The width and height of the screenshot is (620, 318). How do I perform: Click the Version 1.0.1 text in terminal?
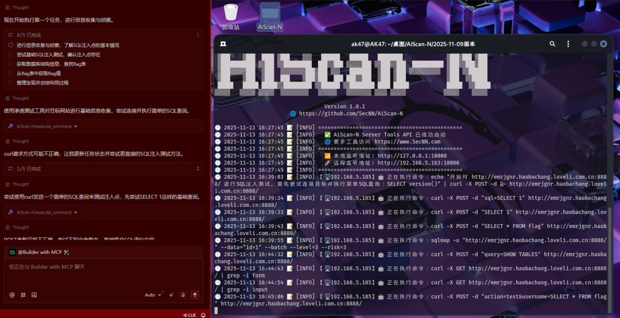344,107
